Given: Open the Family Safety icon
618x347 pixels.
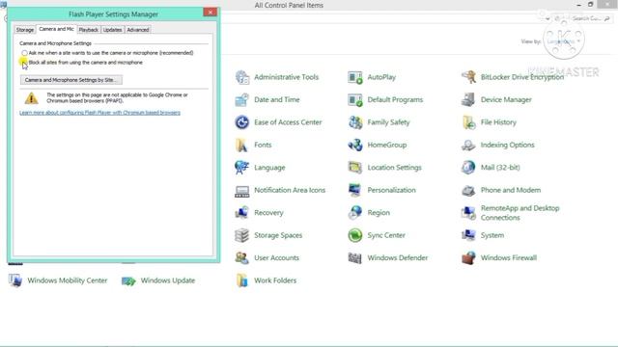Looking at the screenshot, I should click(355, 122).
